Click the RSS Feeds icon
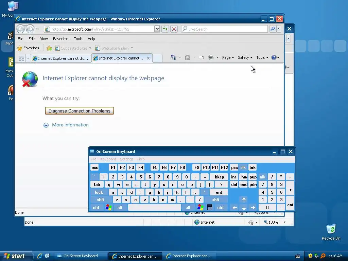Viewport: 348px width, 261px height. [188, 58]
